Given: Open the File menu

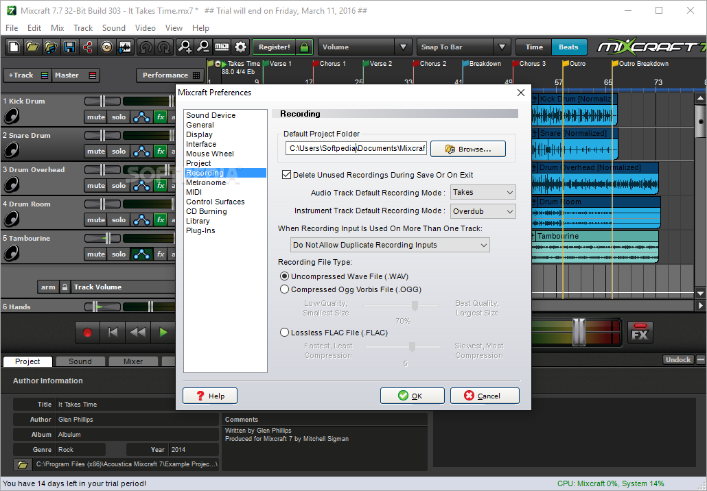Looking at the screenshot, I should 12,28.
